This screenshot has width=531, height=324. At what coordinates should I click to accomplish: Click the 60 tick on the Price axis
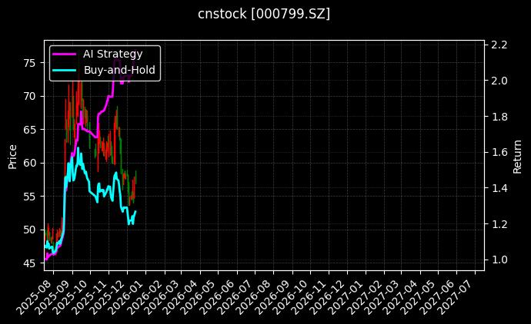click(30, 163)
